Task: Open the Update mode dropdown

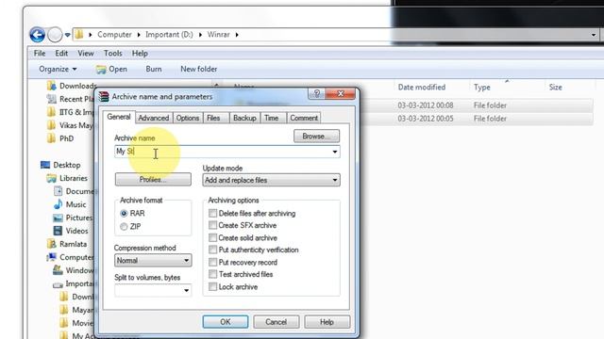Action: (x=271, y=180)
